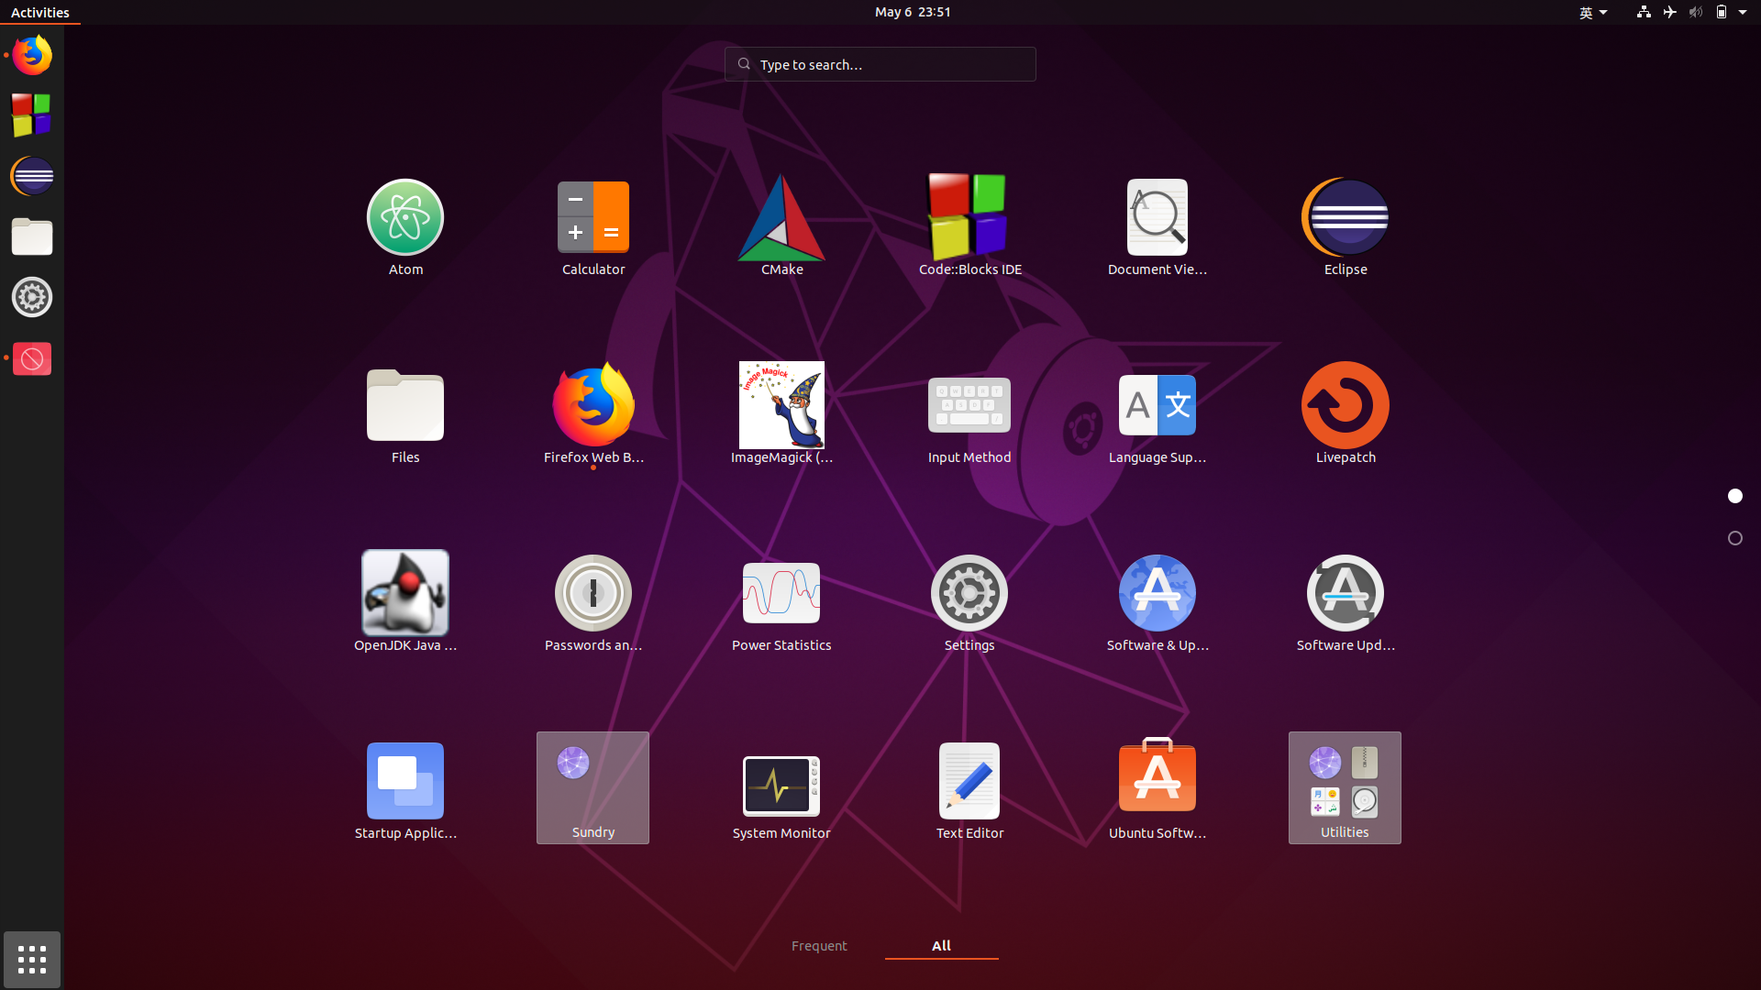This screenshot has width=1761, height=990.
Task: Open ImageMagick application
Action: (781, 415)
